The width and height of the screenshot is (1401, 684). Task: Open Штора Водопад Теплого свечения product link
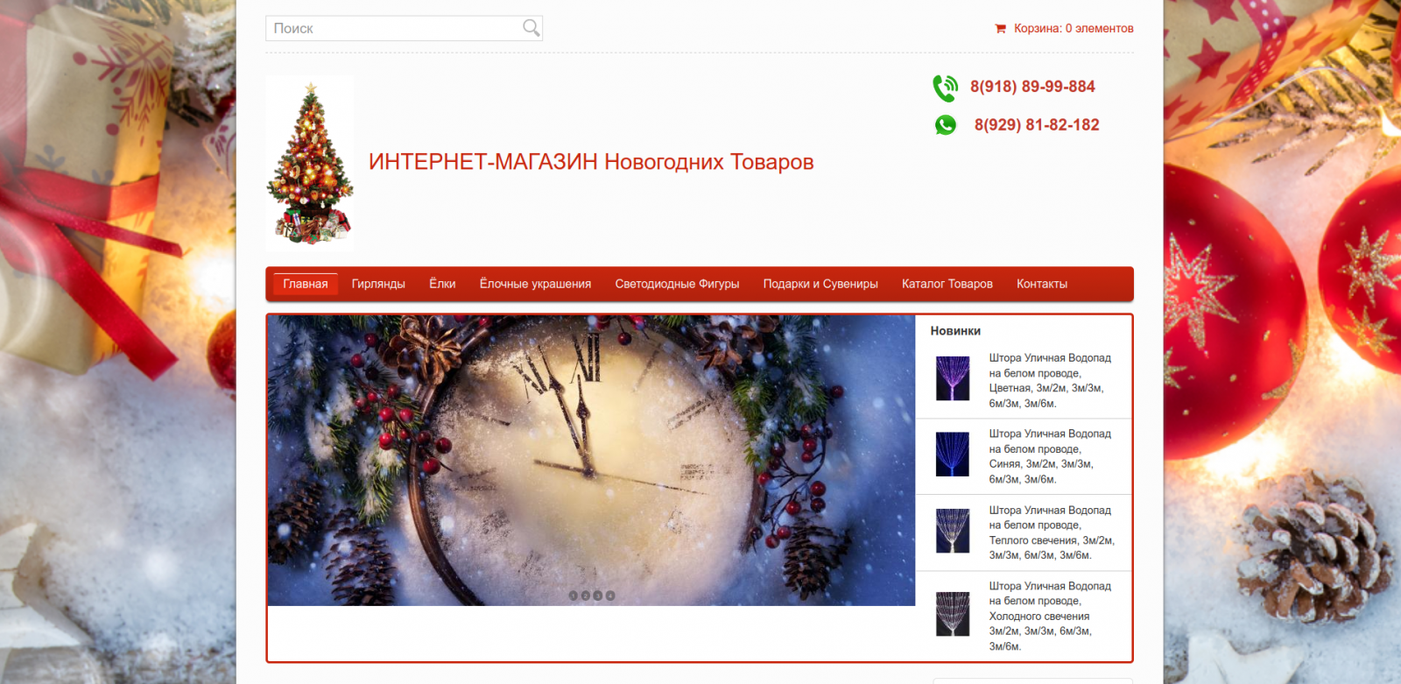tap(1052, 532)
